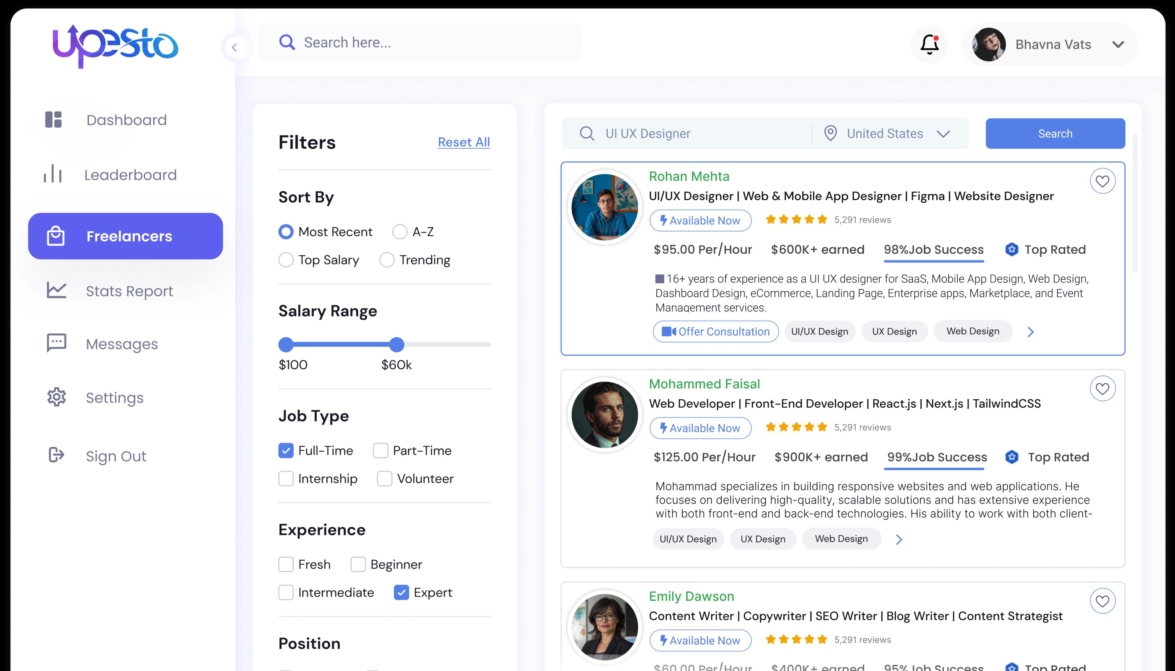Favorite Emily Dawson with heart icon

click(x=1102, y=601)
